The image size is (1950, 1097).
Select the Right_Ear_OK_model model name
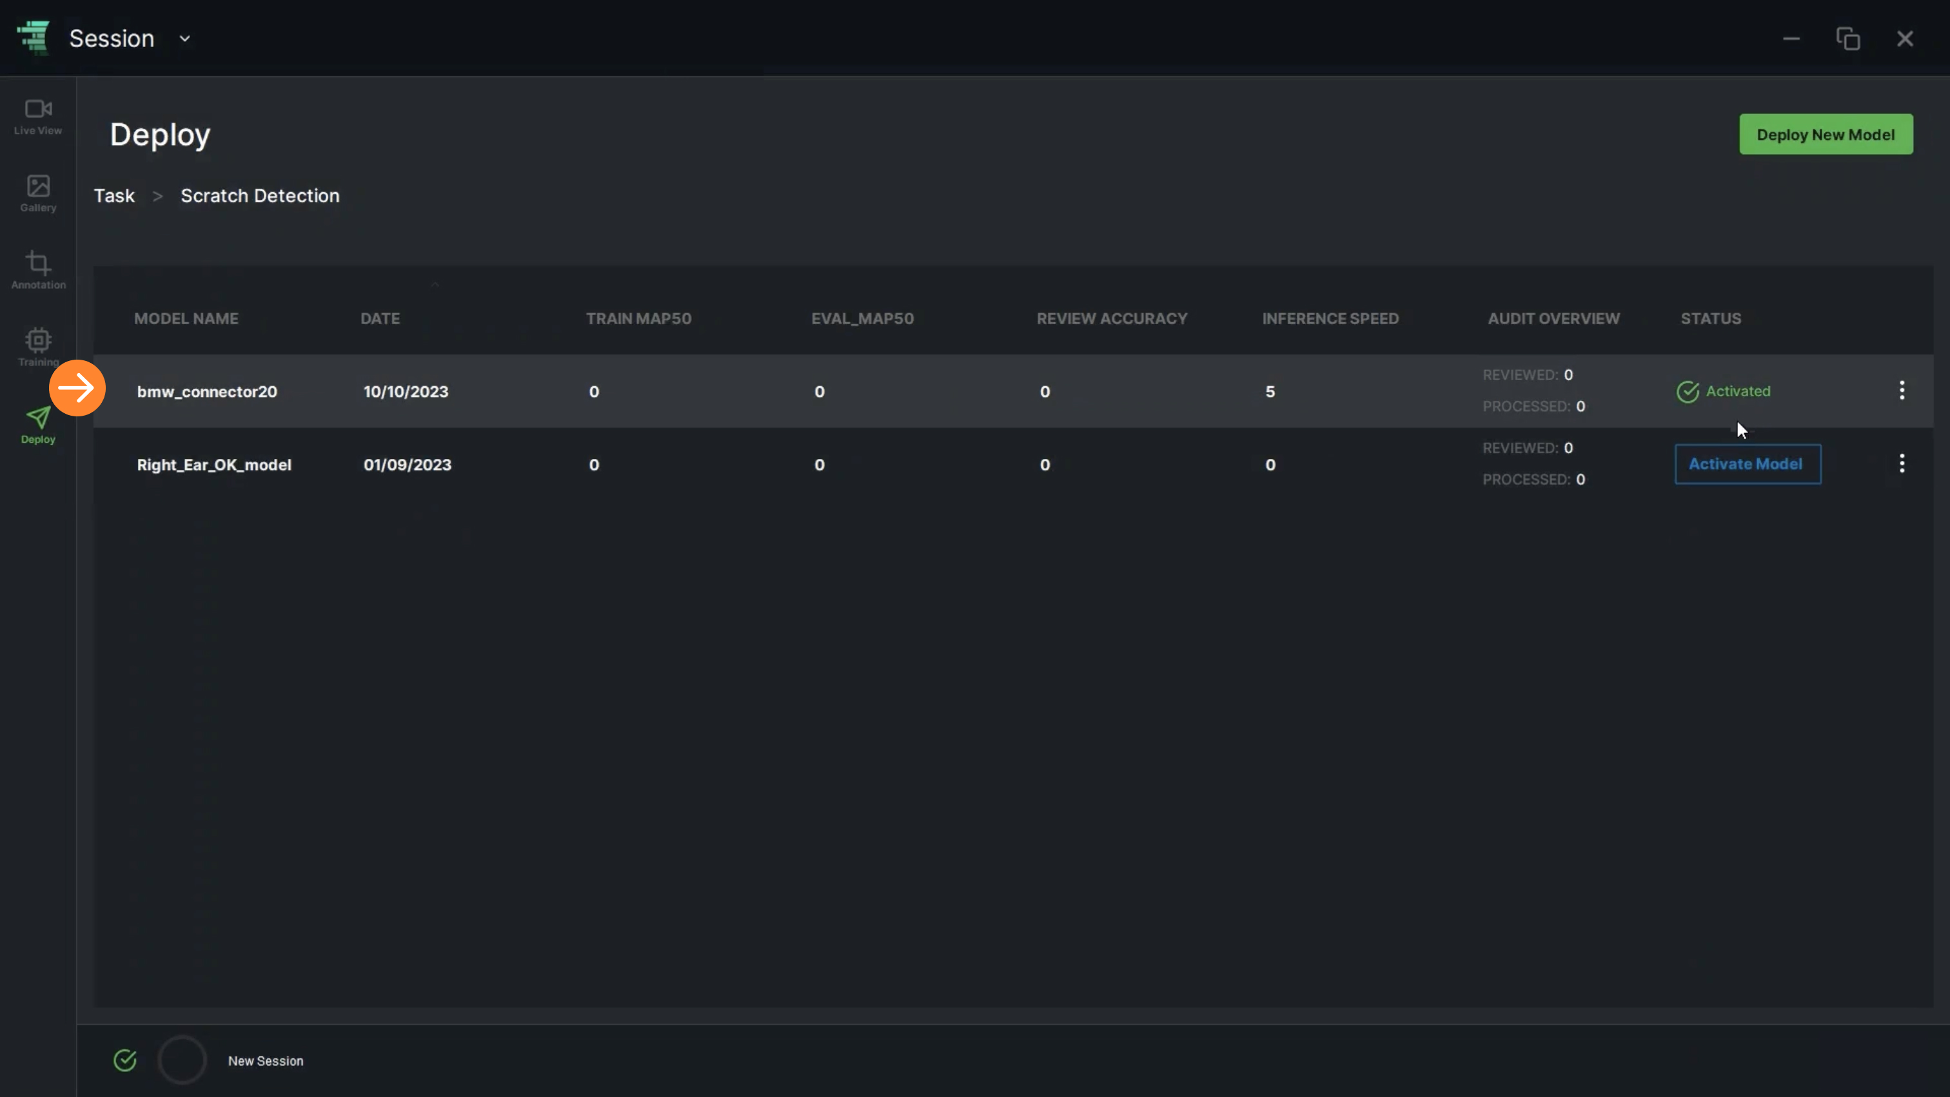pyautogui.click(x=214, y=465)
